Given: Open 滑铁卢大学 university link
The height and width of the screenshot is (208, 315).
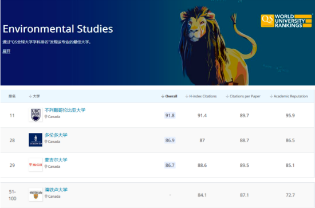Looking at the screenshot, I should [x=56, y=190].
